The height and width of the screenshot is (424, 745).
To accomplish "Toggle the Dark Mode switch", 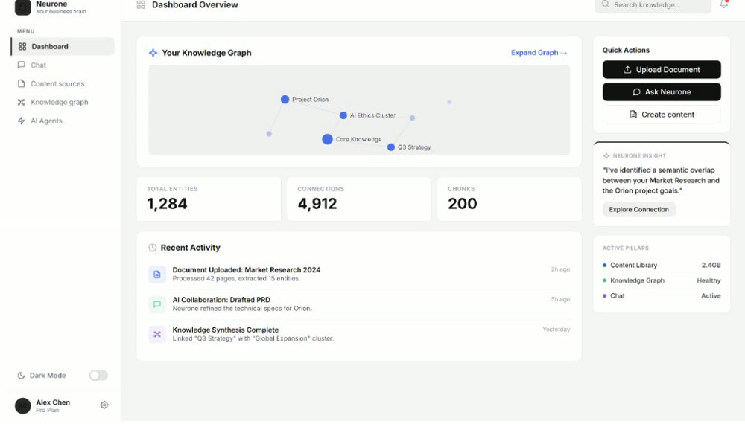I will coord(99,376).
